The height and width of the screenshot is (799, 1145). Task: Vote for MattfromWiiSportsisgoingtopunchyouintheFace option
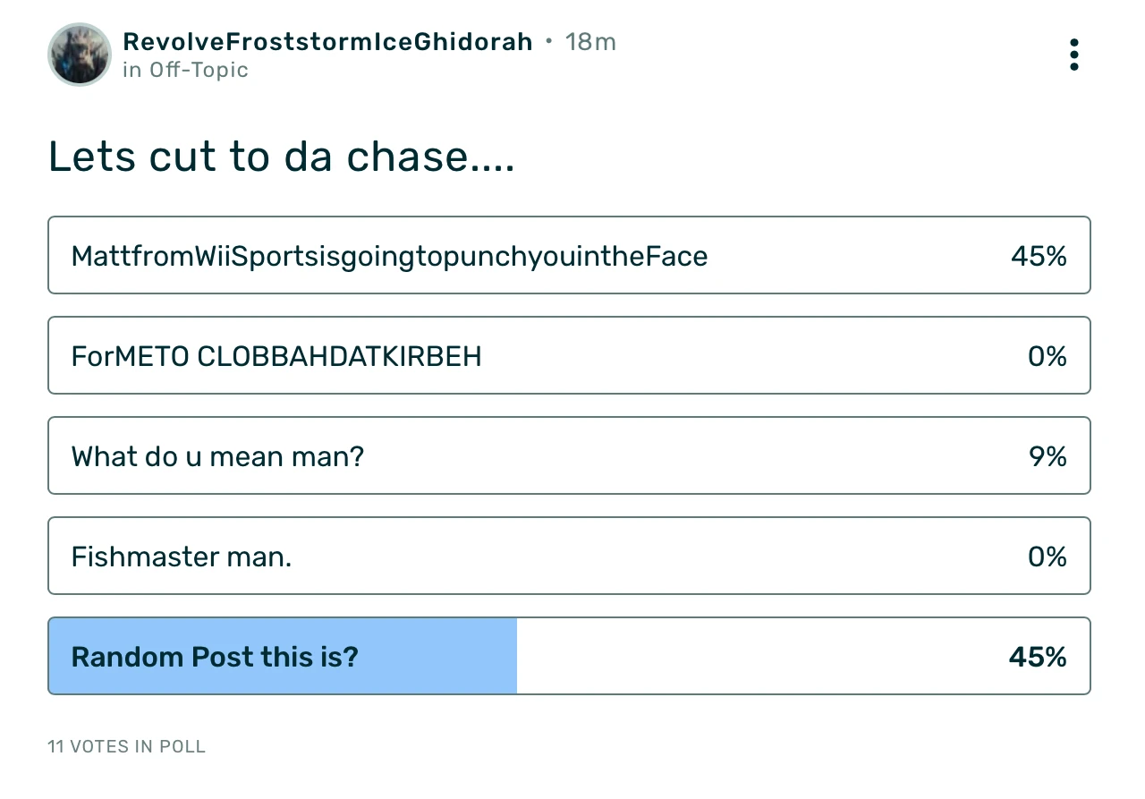(x=389, y=257)
